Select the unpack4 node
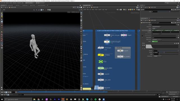Viewport: 180px width, 101px height. 101,74
